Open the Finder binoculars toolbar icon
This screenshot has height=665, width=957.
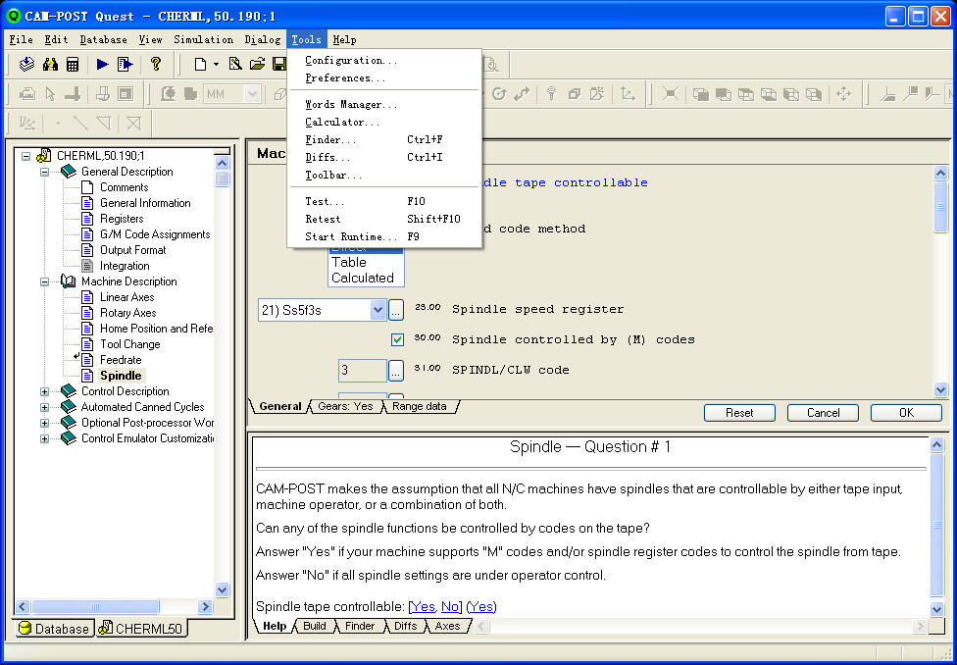[50, 64]
